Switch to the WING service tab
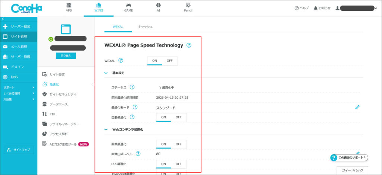 pos(98,7)
